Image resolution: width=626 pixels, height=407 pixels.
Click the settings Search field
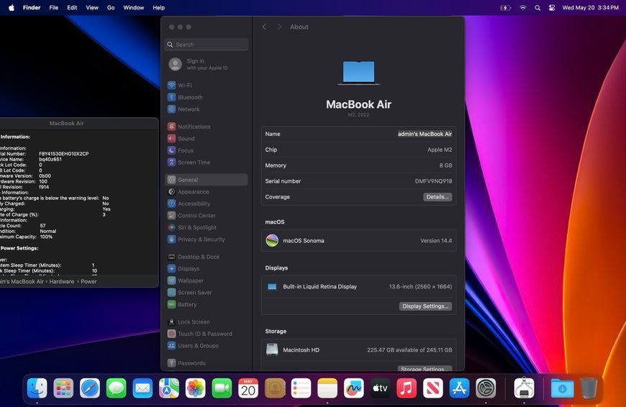[206, 45]
